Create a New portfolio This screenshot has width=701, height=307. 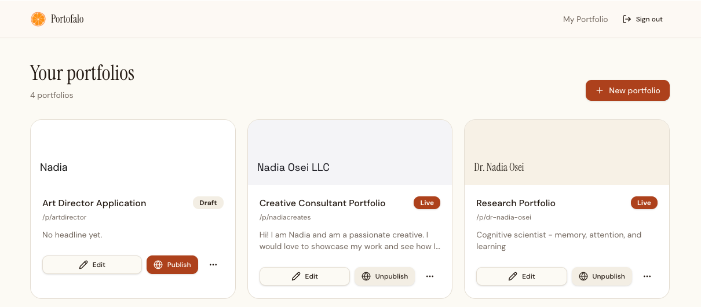point(627,90)
